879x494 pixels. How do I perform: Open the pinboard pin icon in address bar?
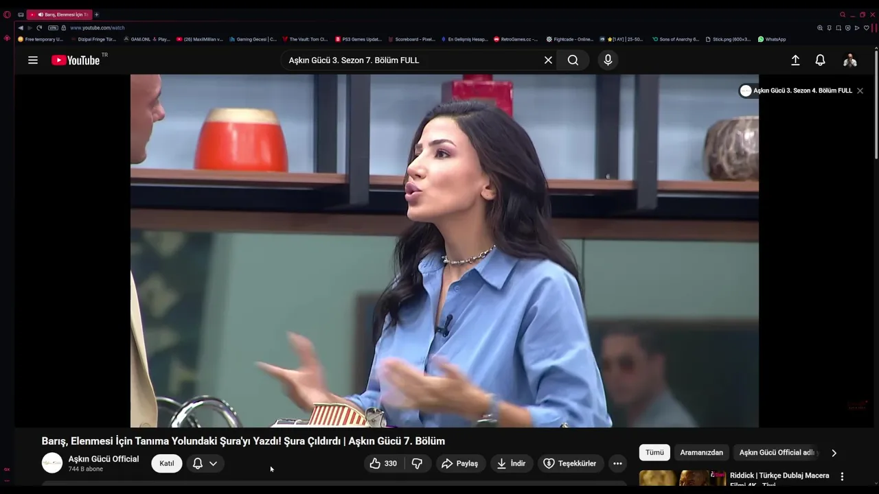829,28
